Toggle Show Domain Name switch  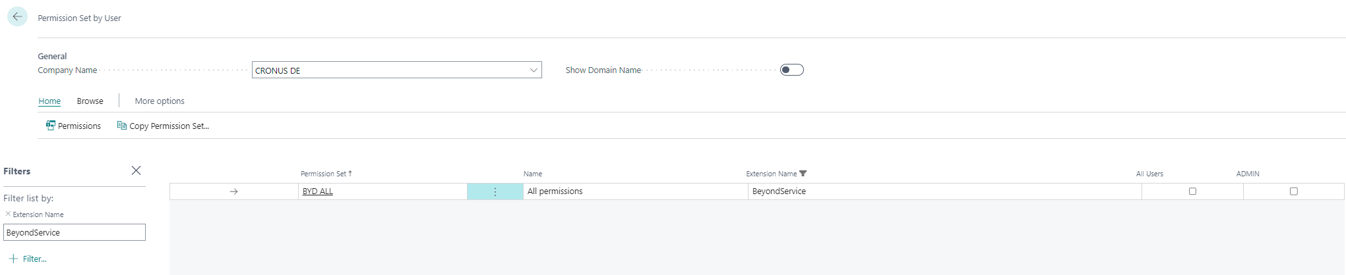791,70
